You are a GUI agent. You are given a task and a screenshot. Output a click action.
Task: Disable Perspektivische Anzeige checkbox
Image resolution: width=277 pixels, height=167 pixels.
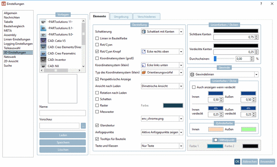tap(97, 79)
